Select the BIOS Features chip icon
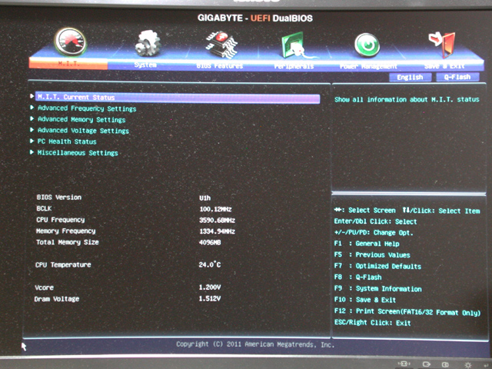The width and height of the screenshot is (492, 369). click(x=220, y=44)
